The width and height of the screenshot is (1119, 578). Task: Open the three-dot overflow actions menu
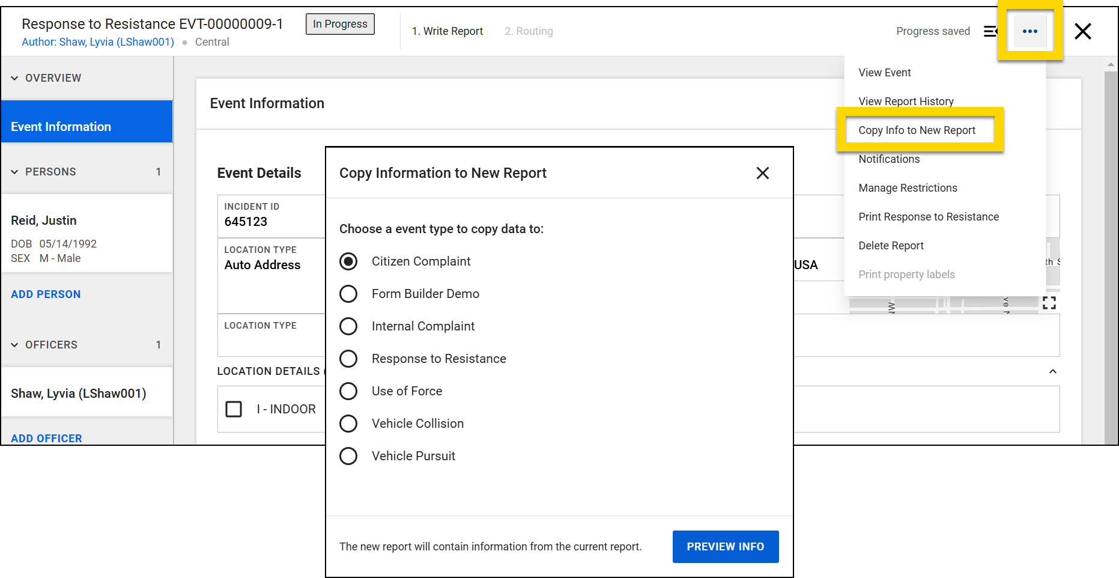click(1030, 31)
